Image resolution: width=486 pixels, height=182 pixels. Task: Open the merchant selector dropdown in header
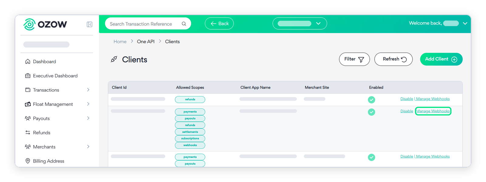coord(299,24)
